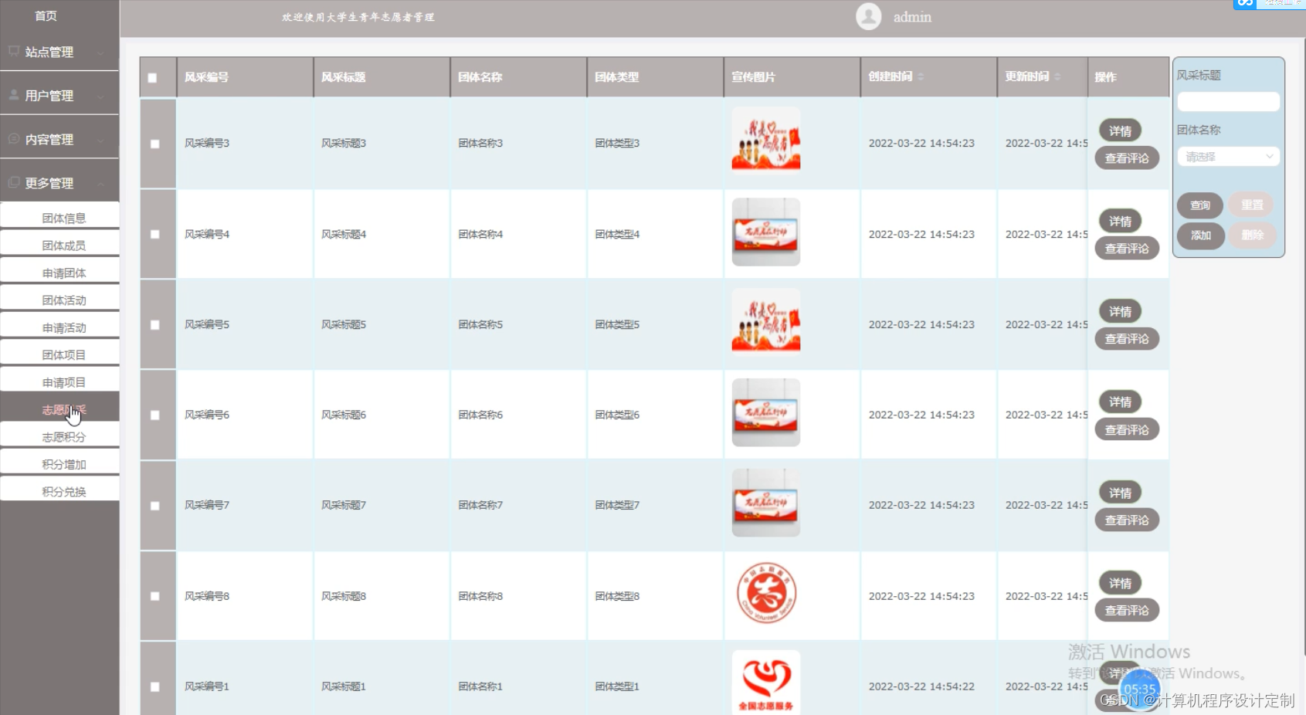Focus the 风采标题 search input field

tap(1228, 101)
